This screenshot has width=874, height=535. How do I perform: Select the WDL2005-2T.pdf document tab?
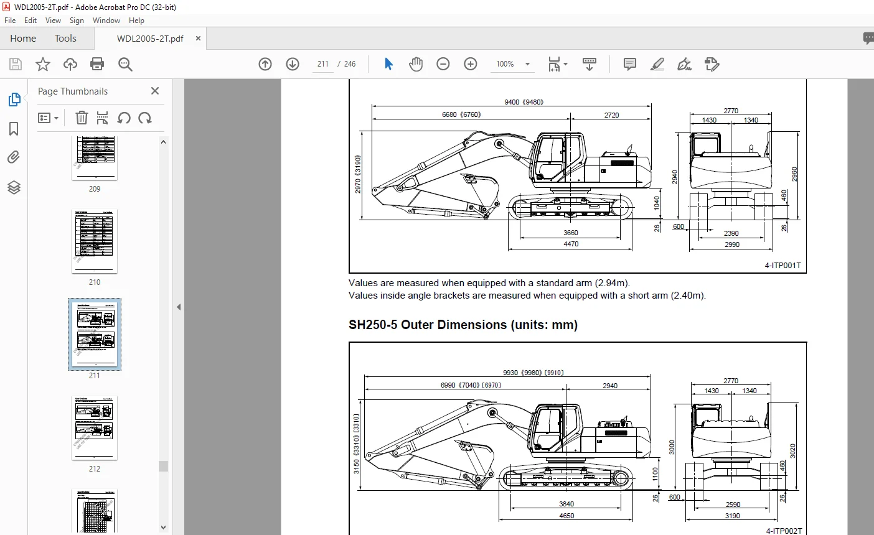click(150, 39)
